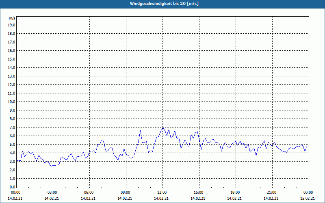This screenshot has height=203, width=325.
Task: Click the 15:00 time label
Action: (x=199, y=192)
